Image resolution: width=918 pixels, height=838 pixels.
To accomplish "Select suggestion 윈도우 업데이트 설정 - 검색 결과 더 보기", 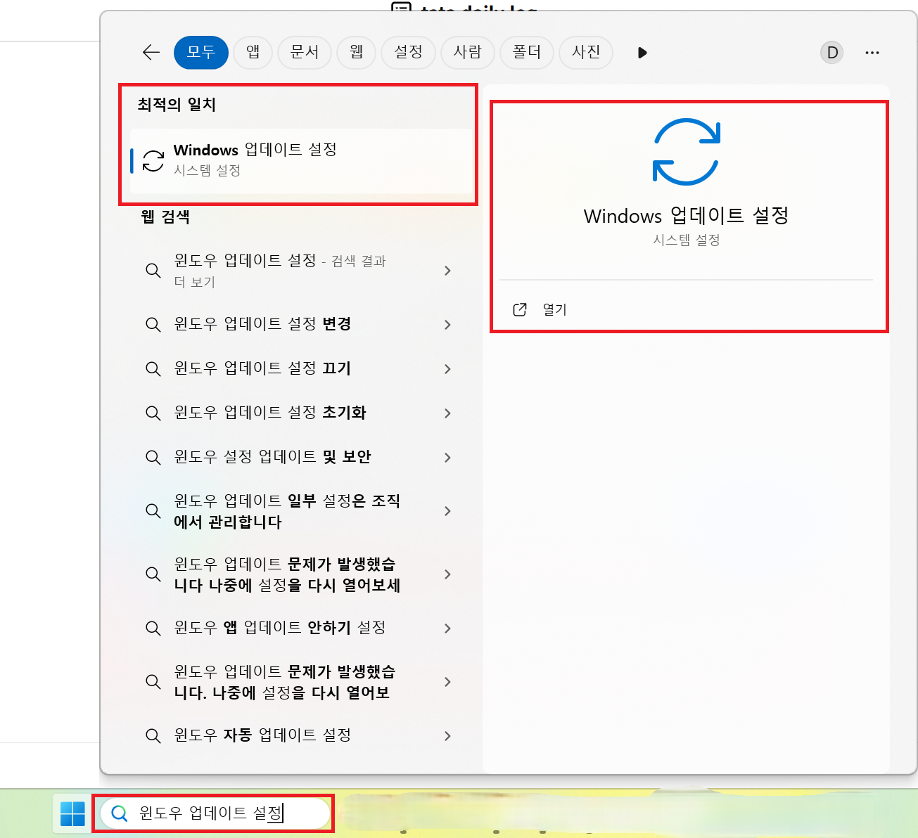I will [301, 271].
